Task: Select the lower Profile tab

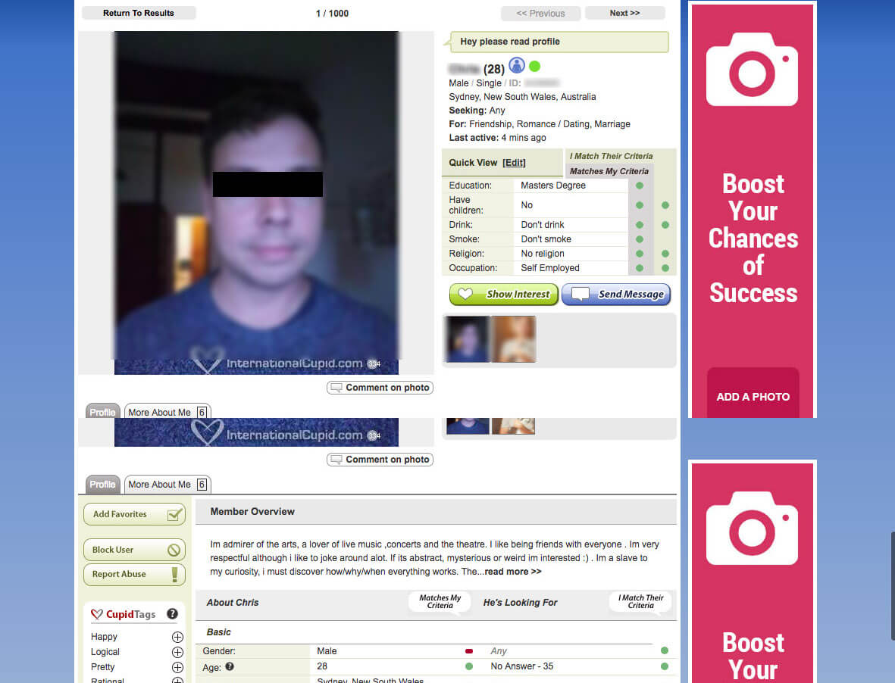Action: (x=102, y=485)
